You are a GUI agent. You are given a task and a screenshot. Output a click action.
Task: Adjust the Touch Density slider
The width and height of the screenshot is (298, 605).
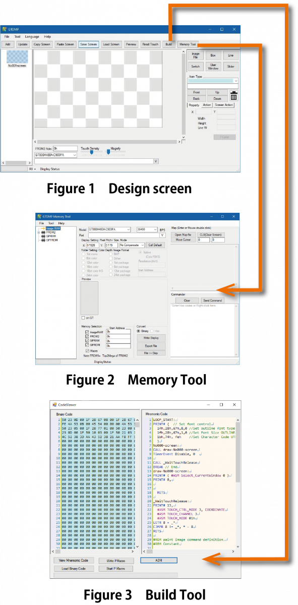pyautogui.click(x=92, y=153)
